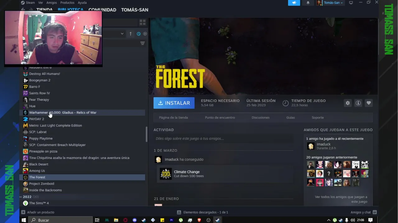Screen dimensions: 398x223
Task: Select Destroy All Humans! in library
Action: (44, 74)
